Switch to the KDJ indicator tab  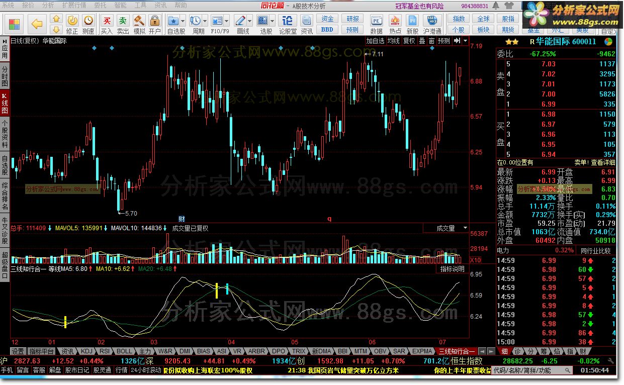(87, 351)
